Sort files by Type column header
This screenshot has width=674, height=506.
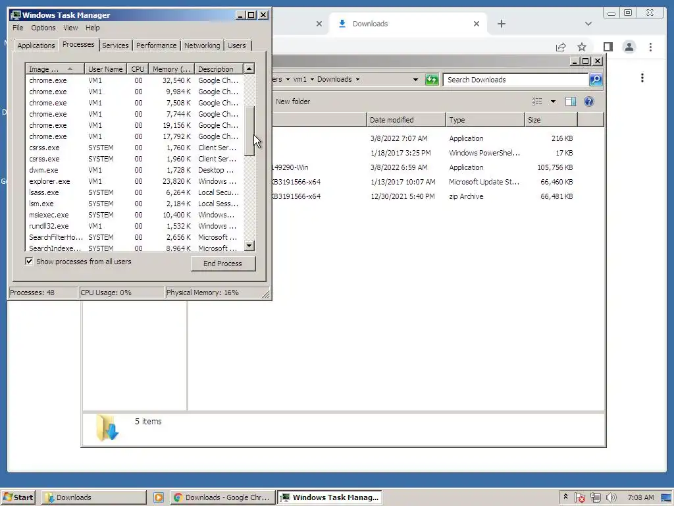pos(485,120)
